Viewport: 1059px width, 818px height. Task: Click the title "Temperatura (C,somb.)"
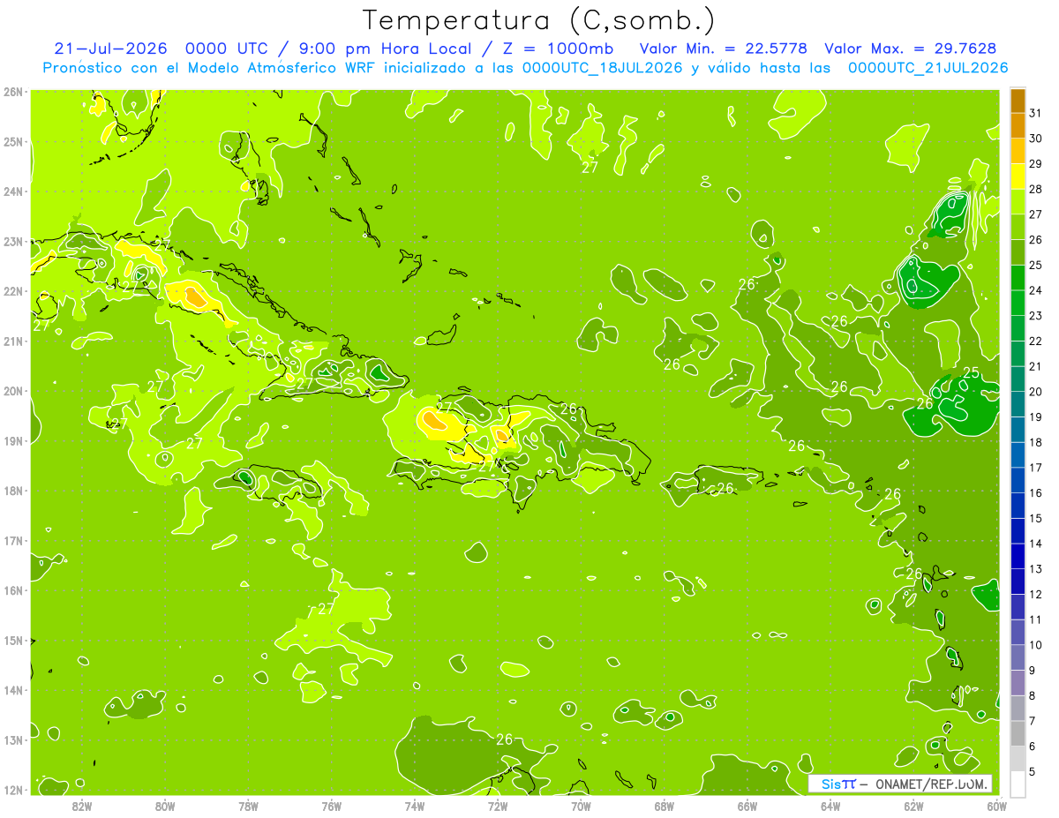(x=539, y=21)
